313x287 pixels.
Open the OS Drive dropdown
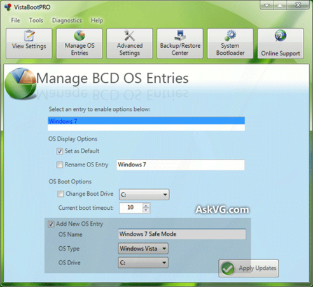pos(143,263)
